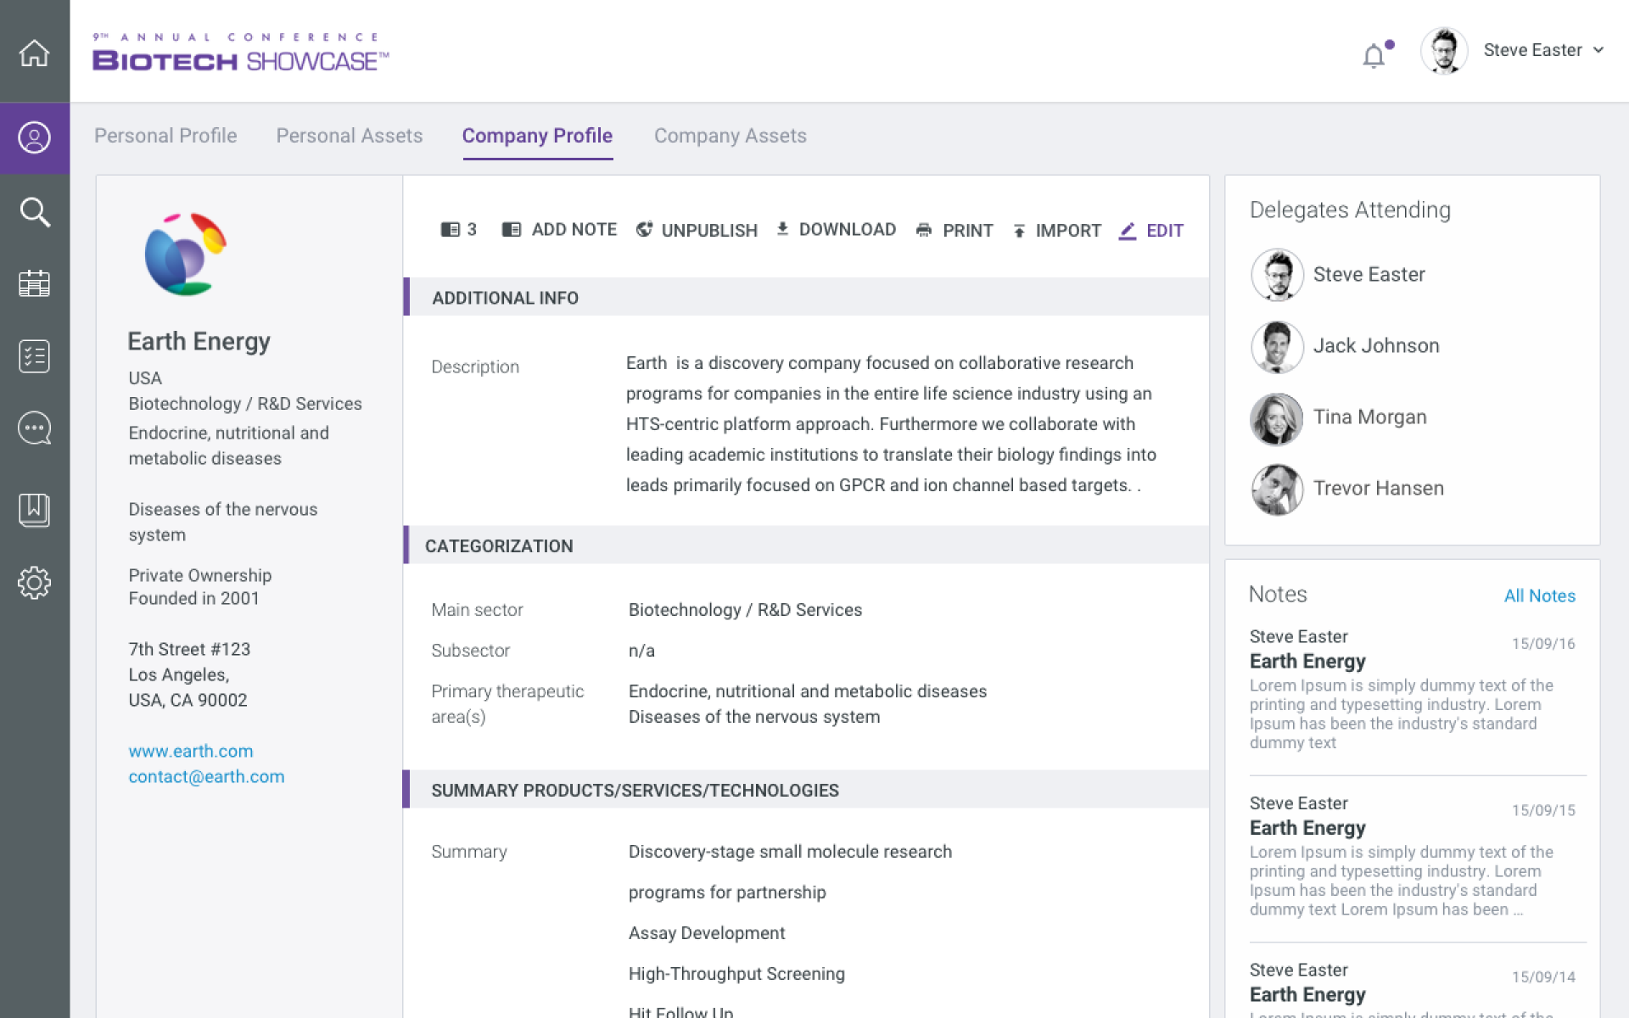
Task: Open the All Notes link
Action: pyautogui.click(x=1539, y=596)
